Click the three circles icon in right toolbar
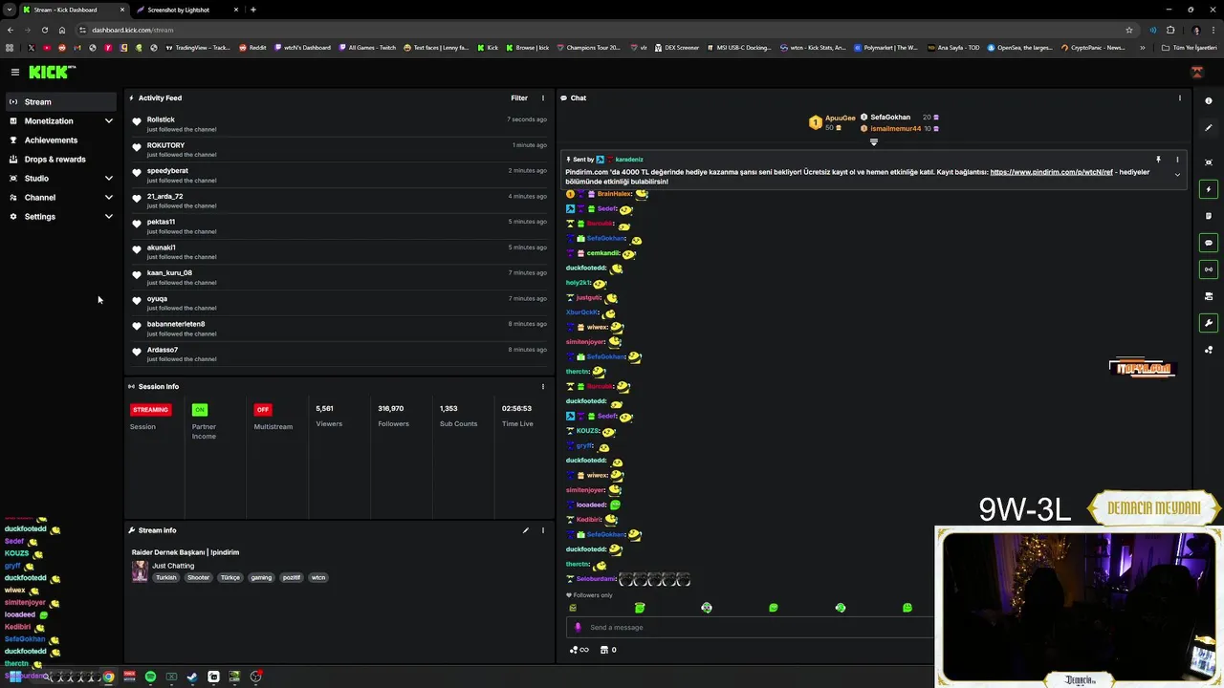This screenshot has height=688, width=1224. (1209, 350)
